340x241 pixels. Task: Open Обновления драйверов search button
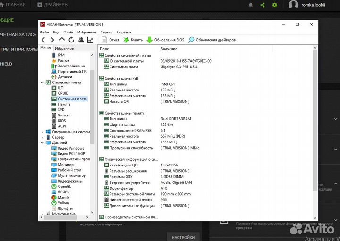coord(212,40)
